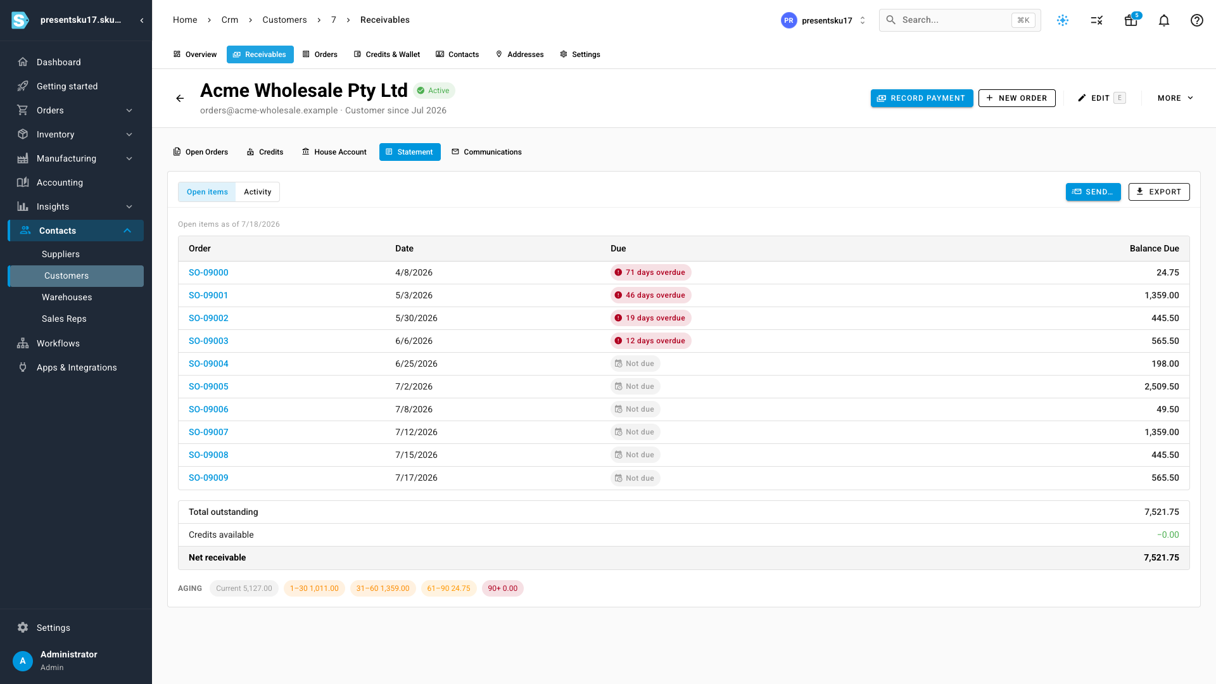Click the Current 5,127.00 aging chip
The image size is (1216, 684).
click(244, 588)
